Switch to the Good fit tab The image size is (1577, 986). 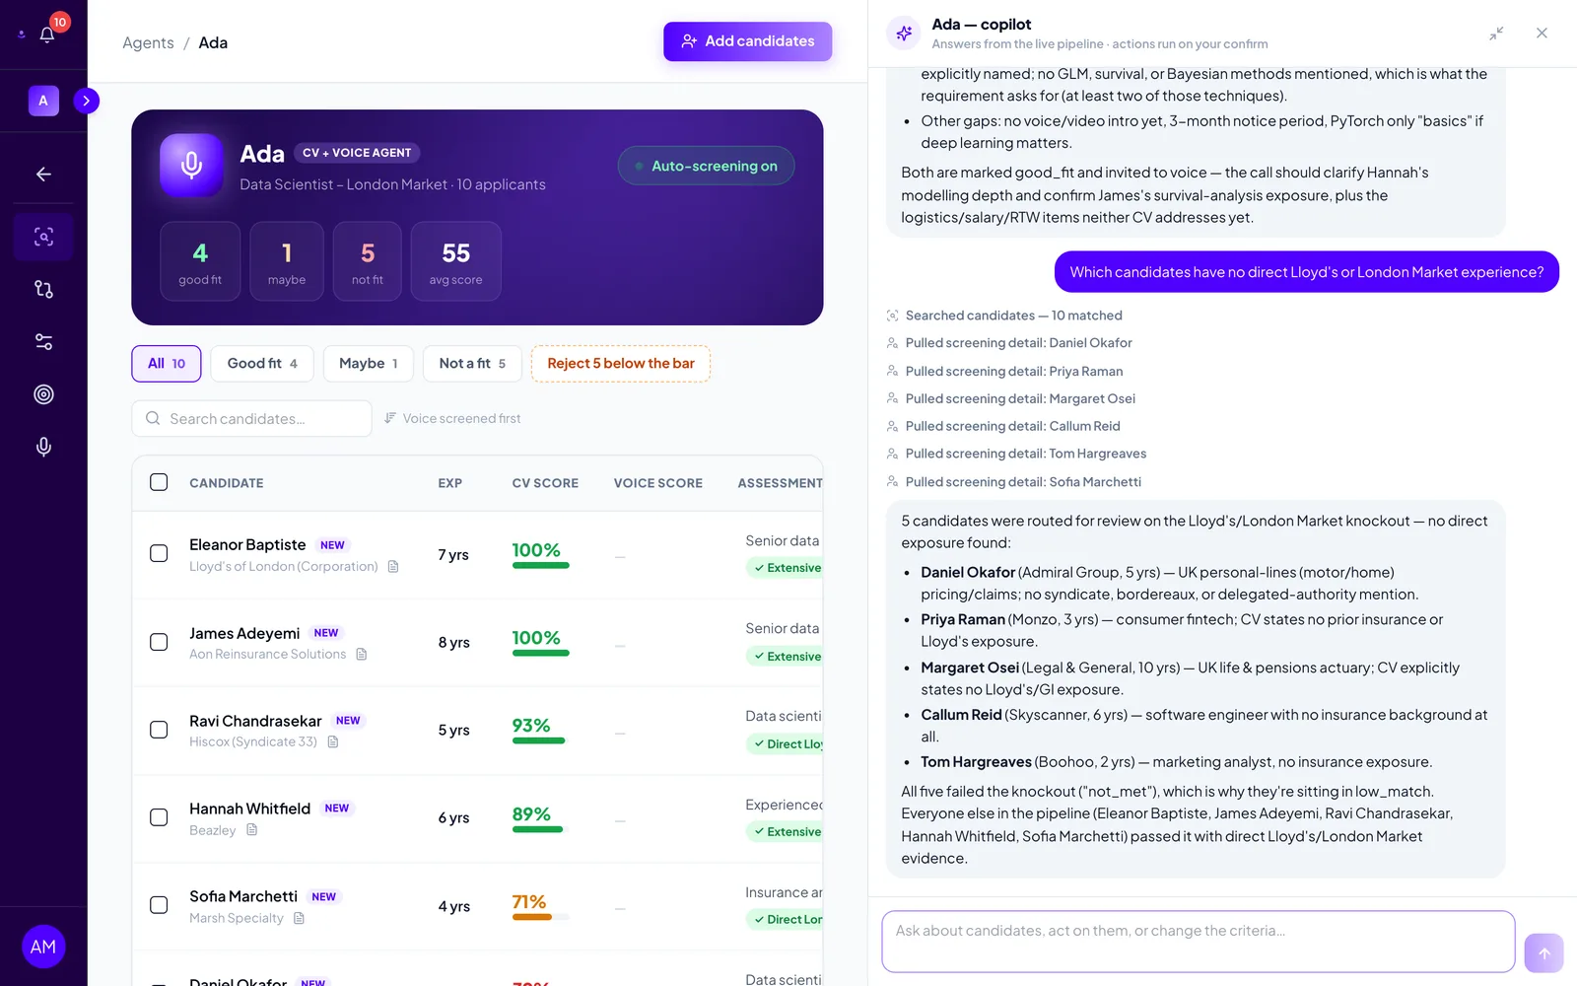(x=262, y=364)
